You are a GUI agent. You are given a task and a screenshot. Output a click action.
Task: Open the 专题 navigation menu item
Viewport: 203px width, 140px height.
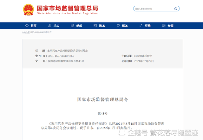coord(170,26)
